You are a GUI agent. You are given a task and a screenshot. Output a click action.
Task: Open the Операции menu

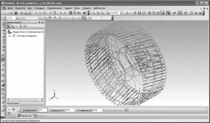pyautogui.click(x=39, y=8)
